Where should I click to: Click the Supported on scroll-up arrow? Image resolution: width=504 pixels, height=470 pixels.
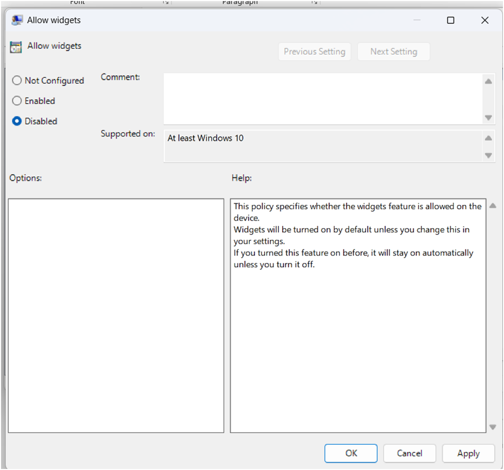[x=488, y=138]
